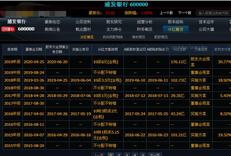Select the 2019中报 row label

click(x=12, y=72)
